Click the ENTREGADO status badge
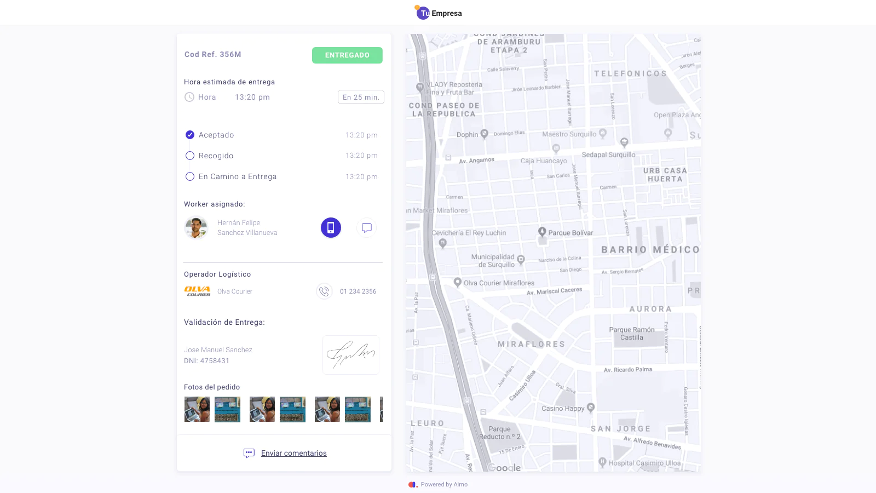 point(347,55)
